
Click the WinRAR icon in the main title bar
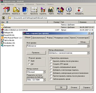click(2, 1)
